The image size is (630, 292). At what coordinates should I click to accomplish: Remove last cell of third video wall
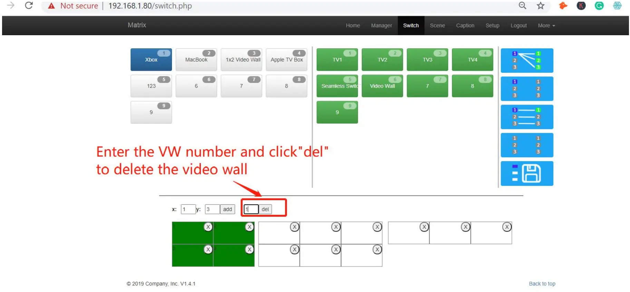pos(507,227)
